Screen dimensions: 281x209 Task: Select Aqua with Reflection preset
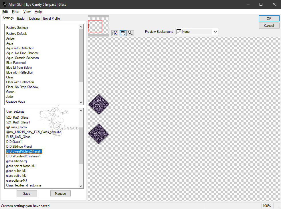tap(20, 48)
